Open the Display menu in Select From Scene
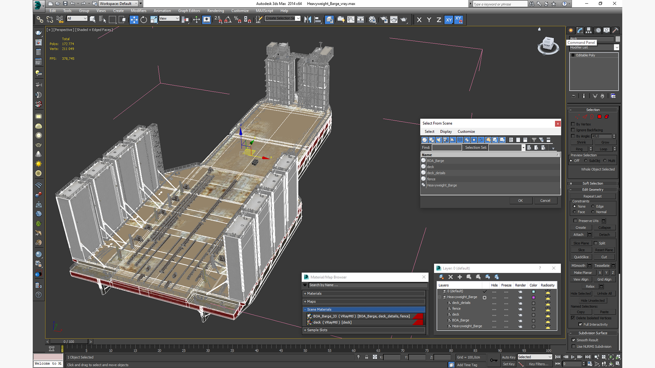The width and height of the screenshot is (655, 368). point(446,132)
